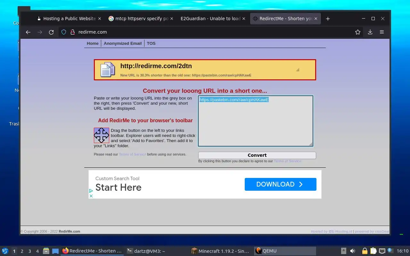Switch to workspace 2
Image resolution: width=410 pixels, height=256 pixels.
[x=22, y=251]
